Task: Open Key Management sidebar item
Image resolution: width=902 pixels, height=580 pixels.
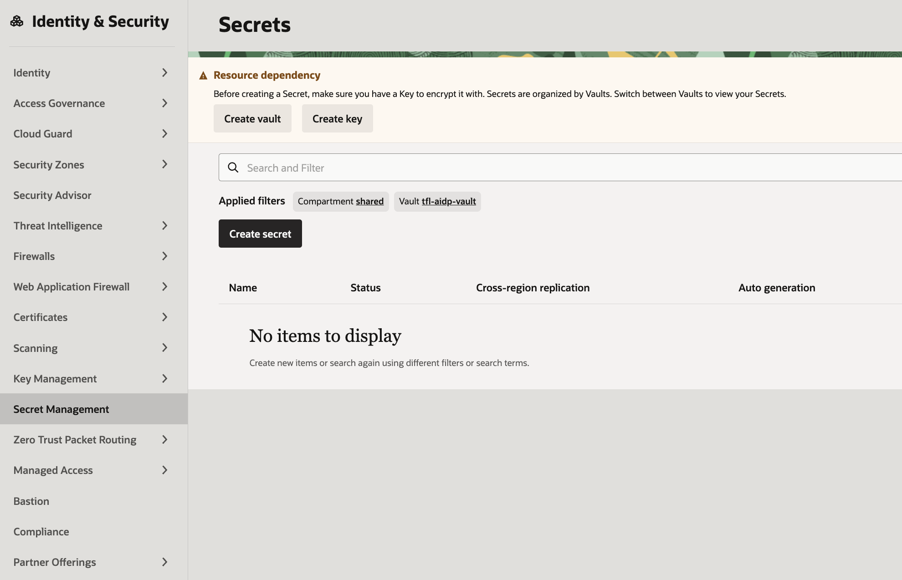Action: [94, 379]
